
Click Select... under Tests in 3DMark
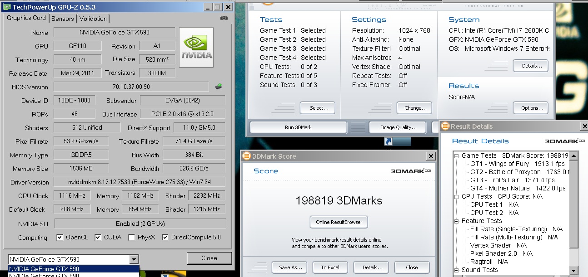pos(317,108)
